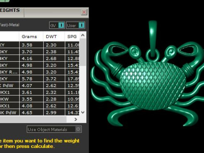The width and height of the screenshot is (204, 153).
Task: Toggle the GV switch
Action: (x=57, y=25)
